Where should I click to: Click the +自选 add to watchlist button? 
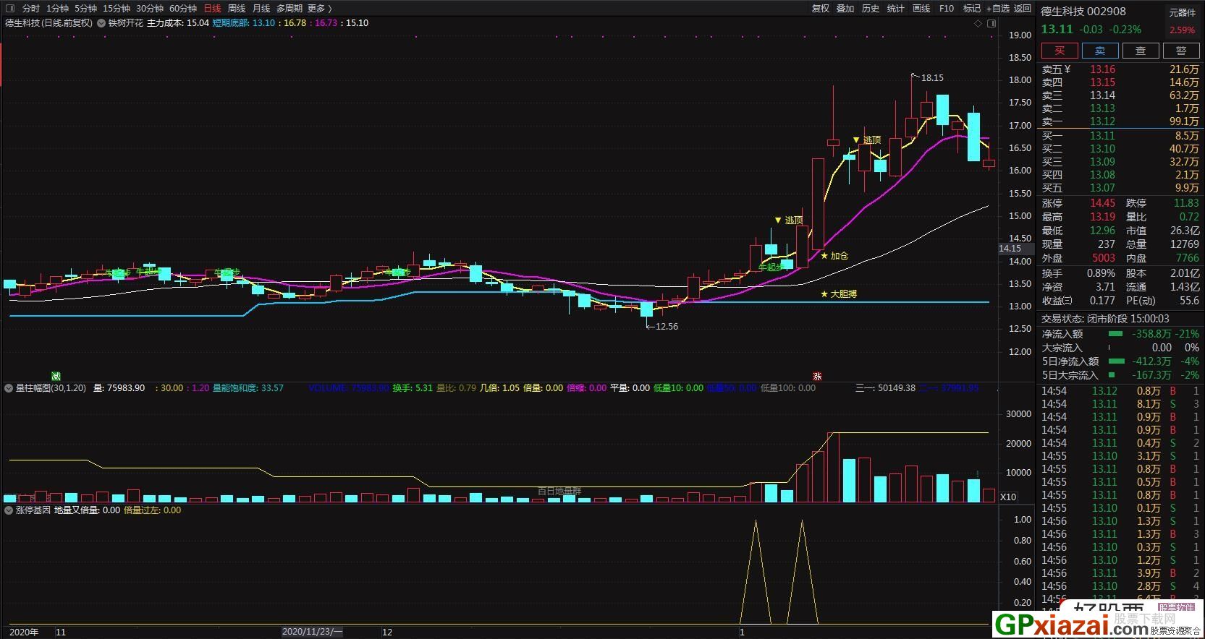point(998,9)
